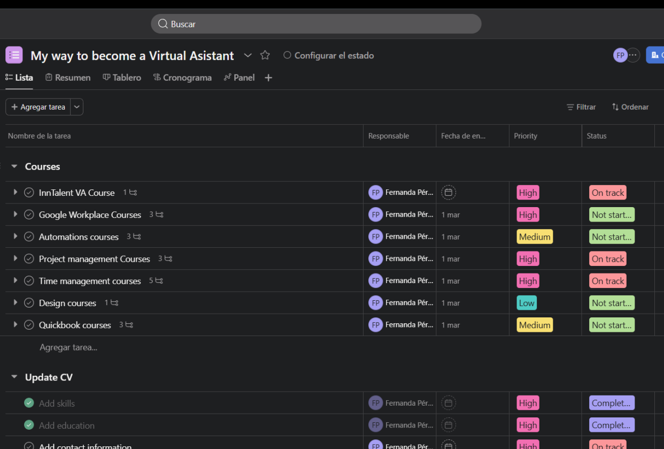The width and height of the screenshot is (664, 449).
Task: Switch to the Tablero tab
Action: pos(122,78)
